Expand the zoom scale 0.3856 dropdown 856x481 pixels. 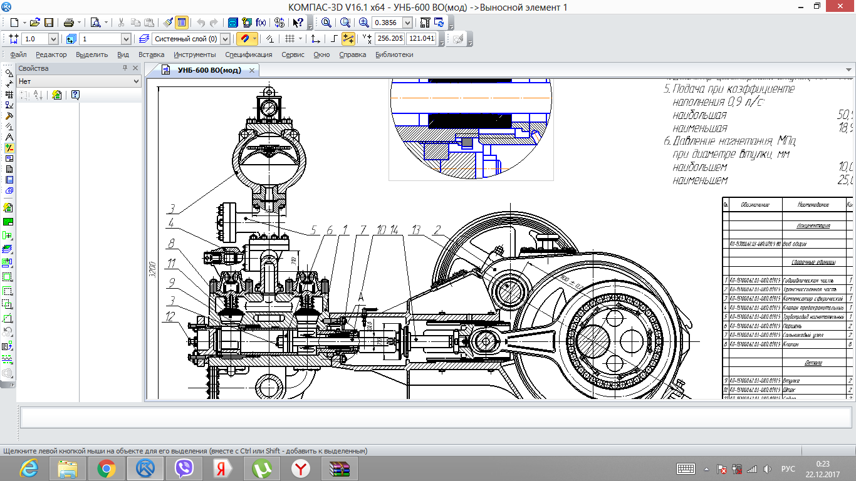[408, 23]
